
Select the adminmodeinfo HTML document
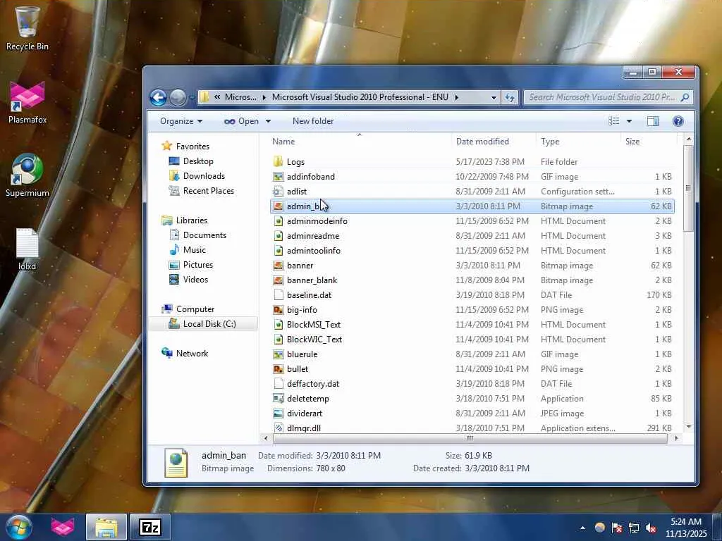472,220
